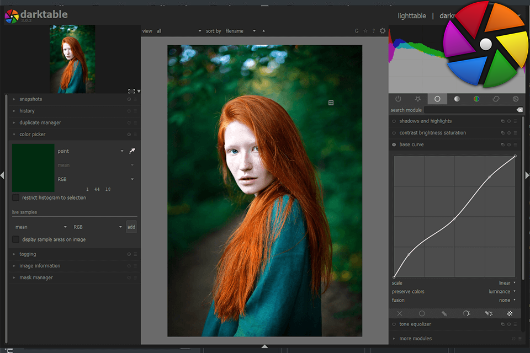Enable the shadows and highlights module
This screenshot has height=353, width=530.
tap(394, 121)
